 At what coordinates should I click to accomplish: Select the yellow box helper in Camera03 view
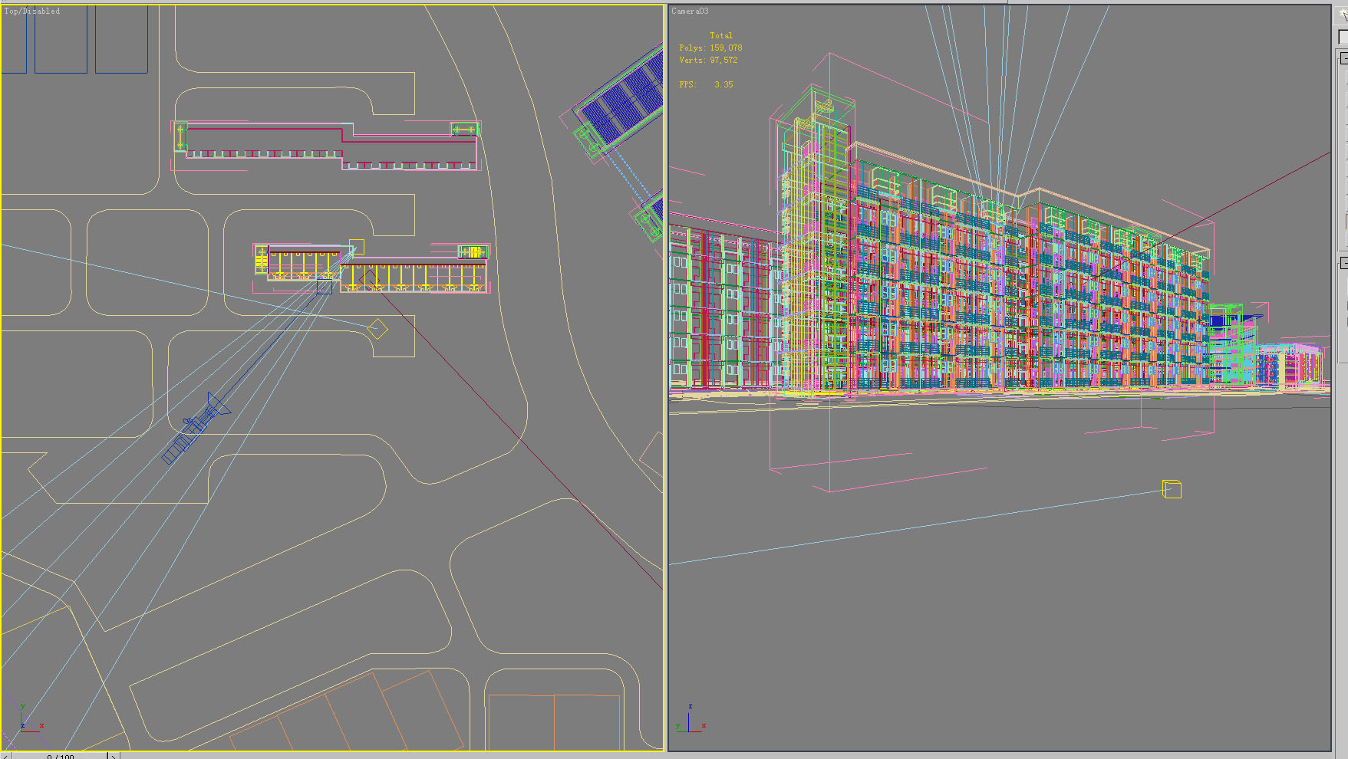(x=1172, y=488)
